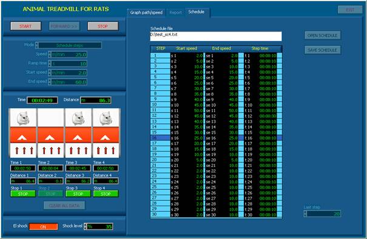Click OPEN SCHEDULE button

323,36
